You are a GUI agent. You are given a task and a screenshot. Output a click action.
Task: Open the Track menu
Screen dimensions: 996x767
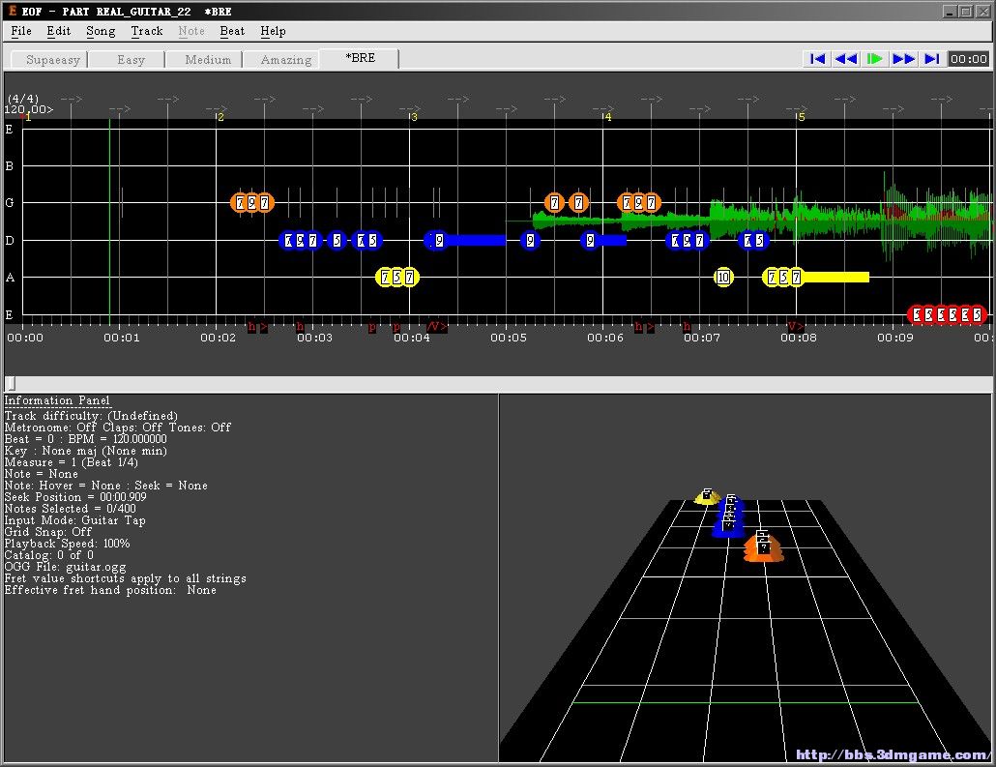click(147, 31)
